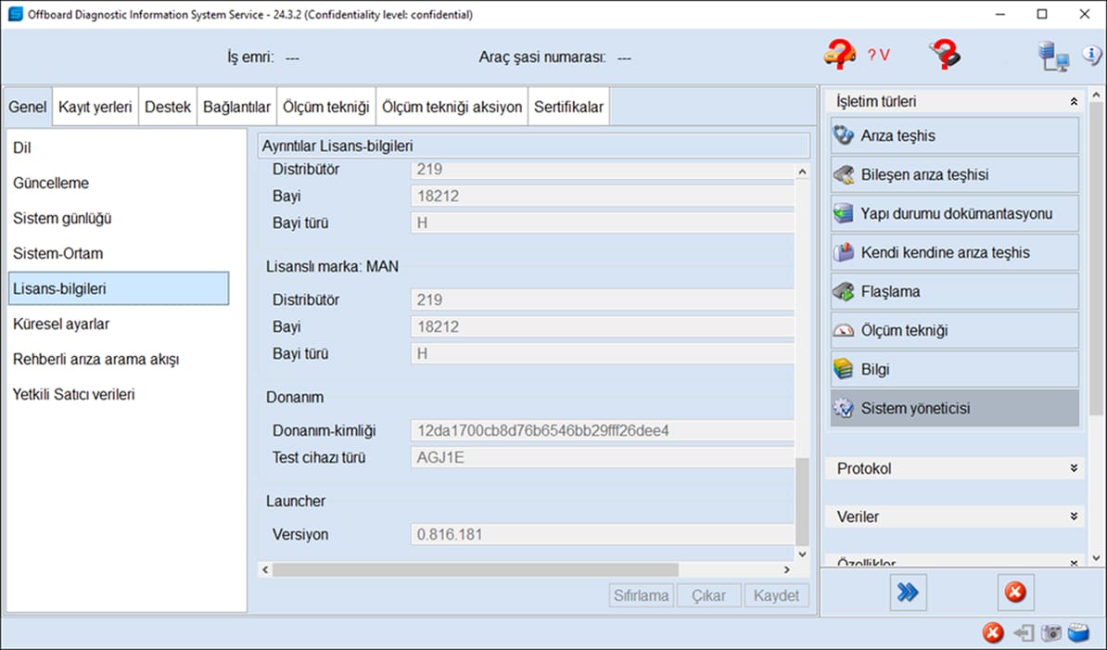This screenshot has width=1107, height=650.
Task: Select Flaşlama operating mode
Action: (955, 291)
